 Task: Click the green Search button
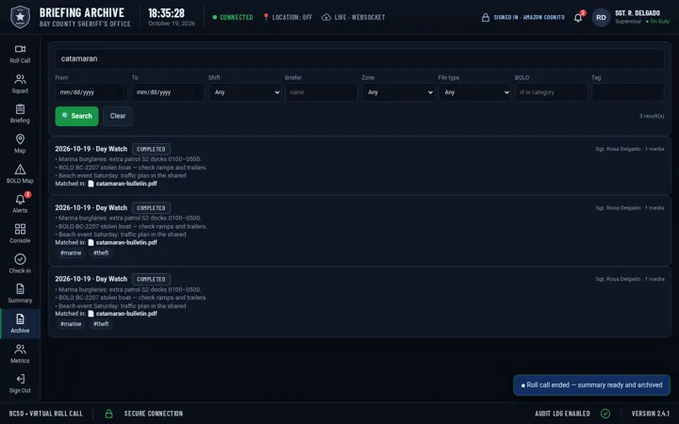76,116
